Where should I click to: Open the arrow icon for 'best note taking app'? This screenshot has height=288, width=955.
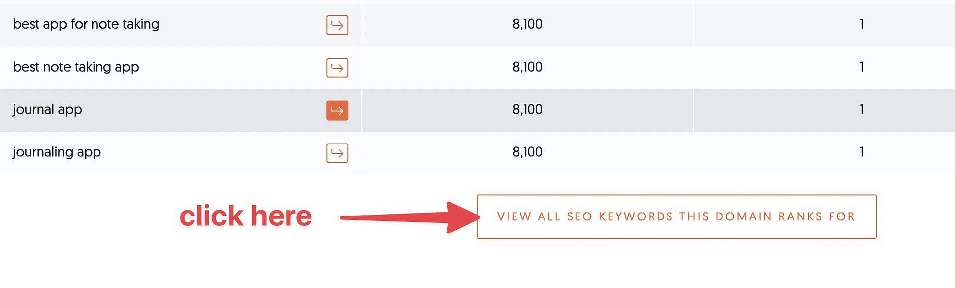pyautogui.click(x=337, y=68)
